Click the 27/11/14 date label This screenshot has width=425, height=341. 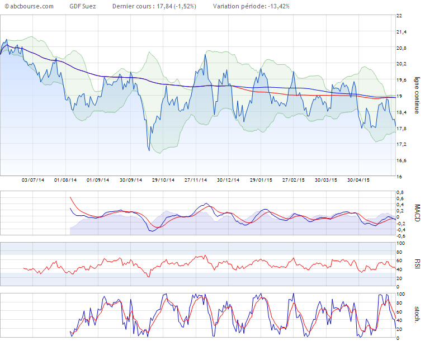coord(196,180)
